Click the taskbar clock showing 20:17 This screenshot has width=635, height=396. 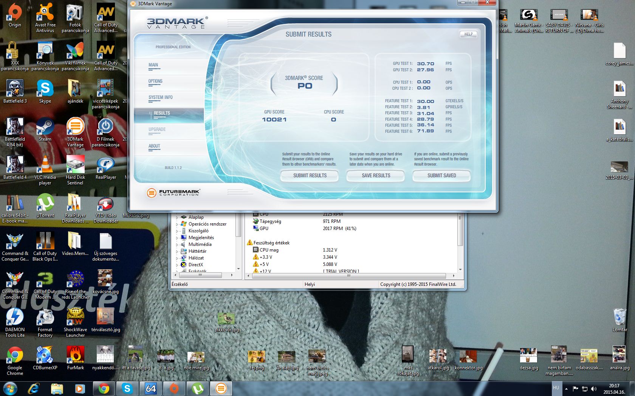614,389
